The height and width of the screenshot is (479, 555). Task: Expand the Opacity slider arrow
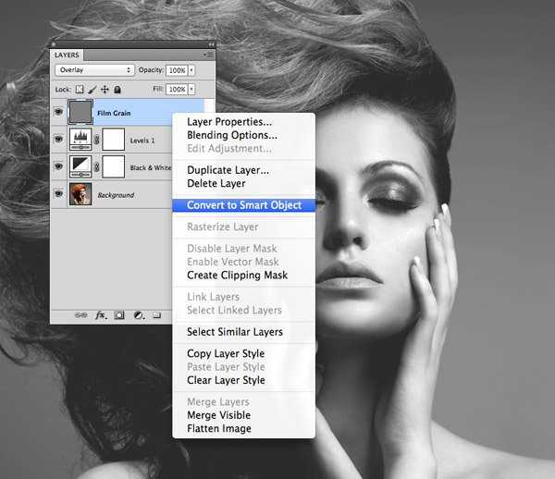pyautogui.click(x=192, y=70)
